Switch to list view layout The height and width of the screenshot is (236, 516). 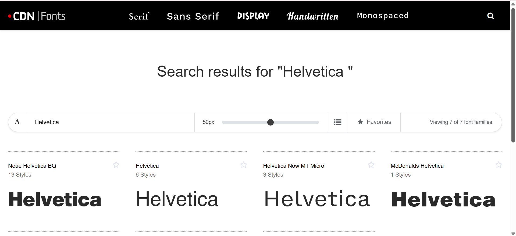(x=337, y=122)
